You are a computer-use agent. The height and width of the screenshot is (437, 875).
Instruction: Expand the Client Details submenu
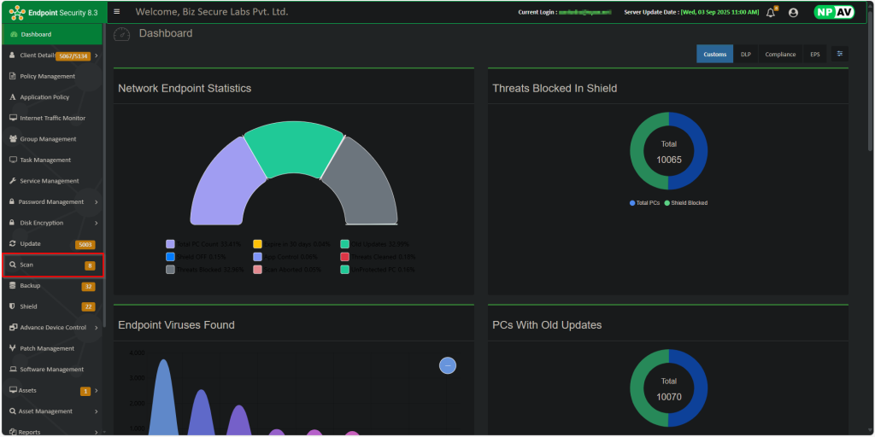pyautogui.click(x=96, y=55)
